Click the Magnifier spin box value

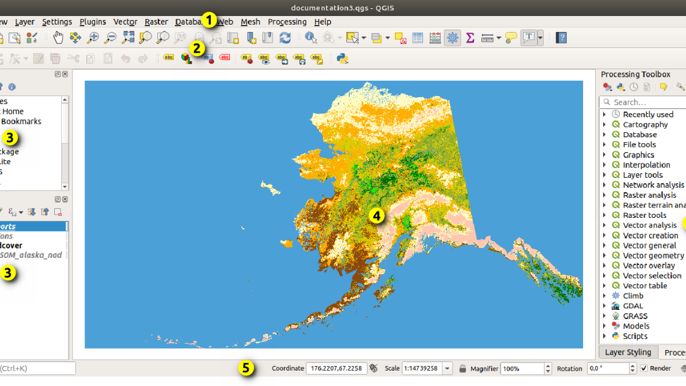522,368
